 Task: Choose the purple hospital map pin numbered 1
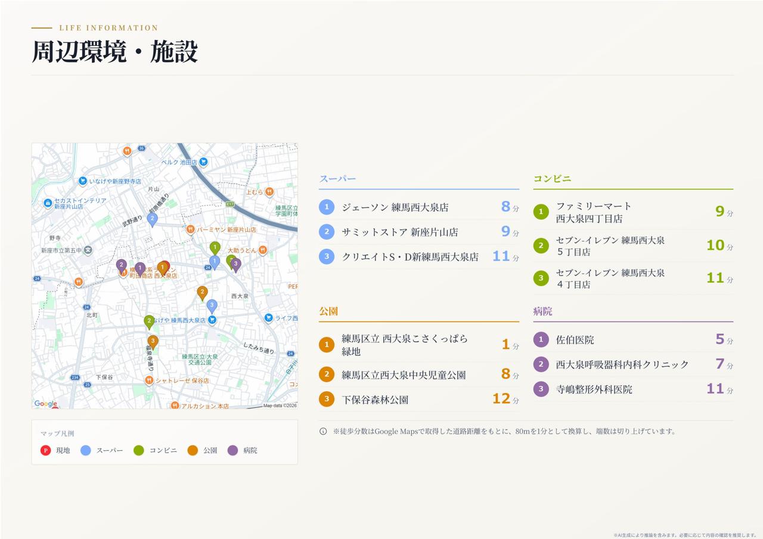pyautogui.click(x=140, y=269)
